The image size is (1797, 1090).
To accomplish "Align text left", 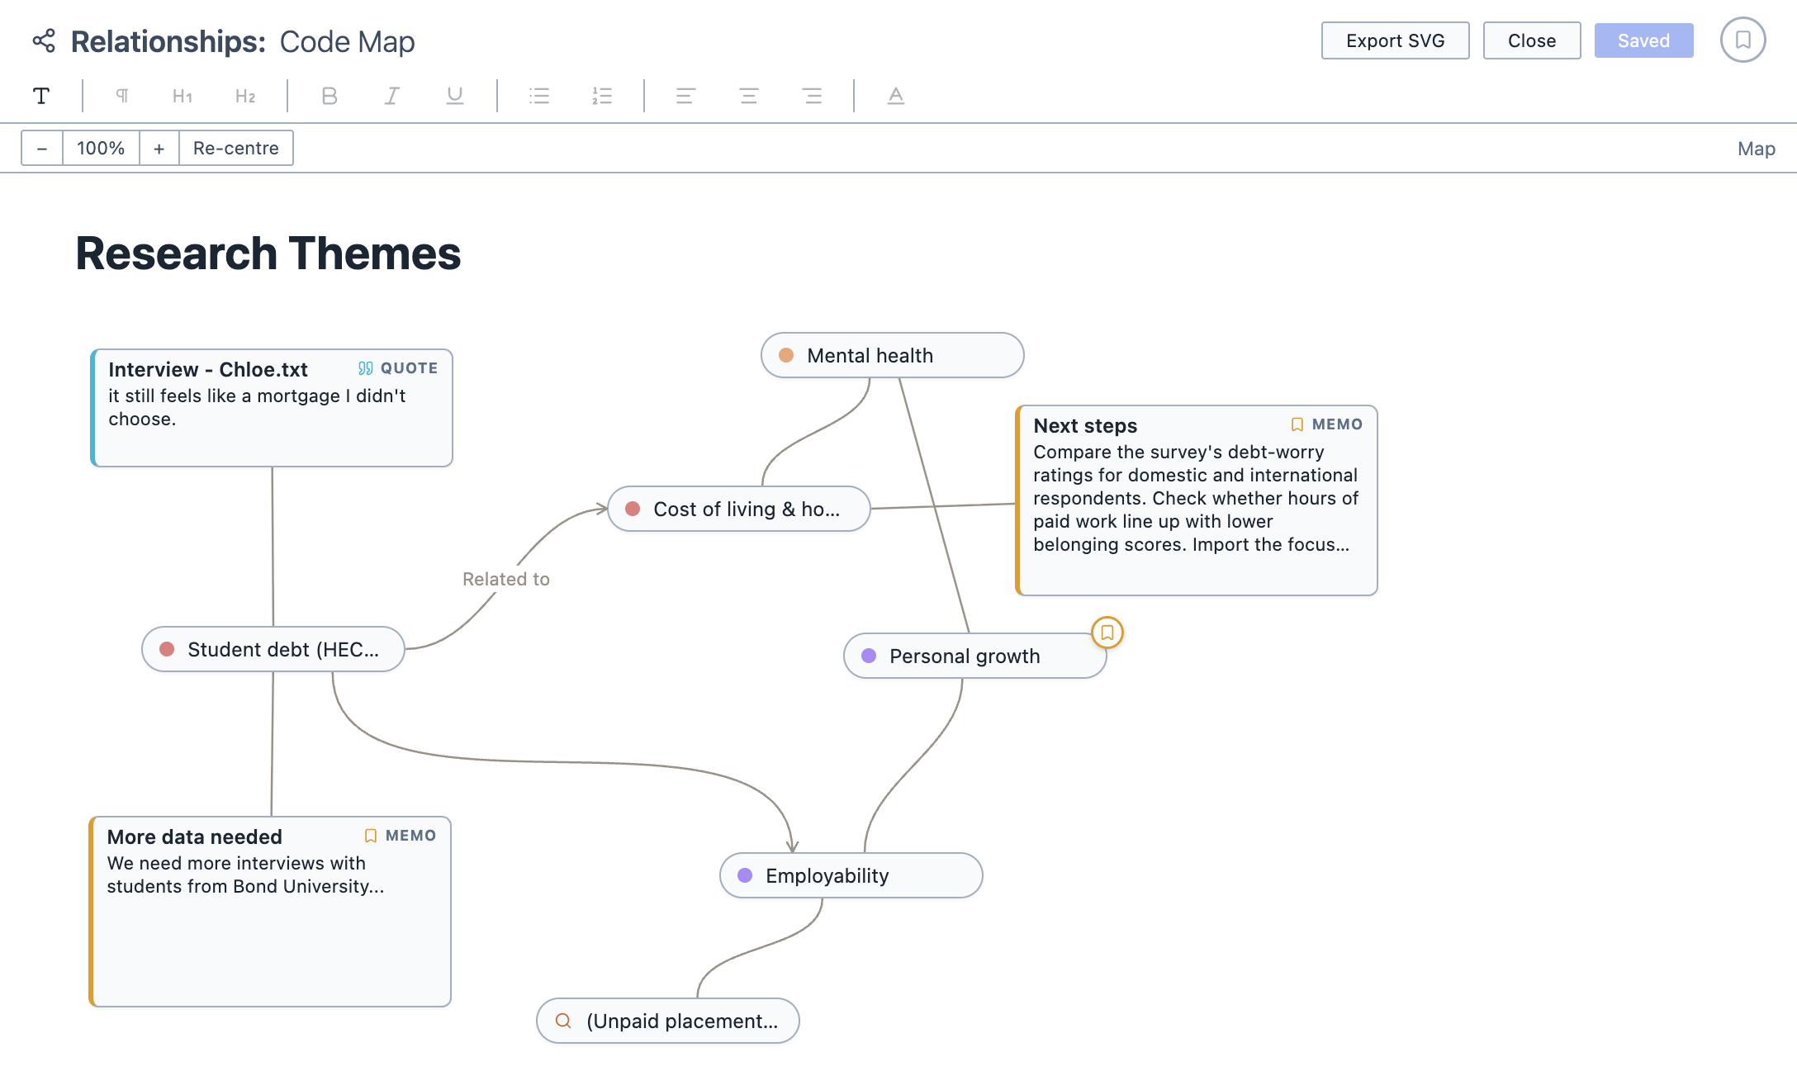I will click(x=686, y=96).
